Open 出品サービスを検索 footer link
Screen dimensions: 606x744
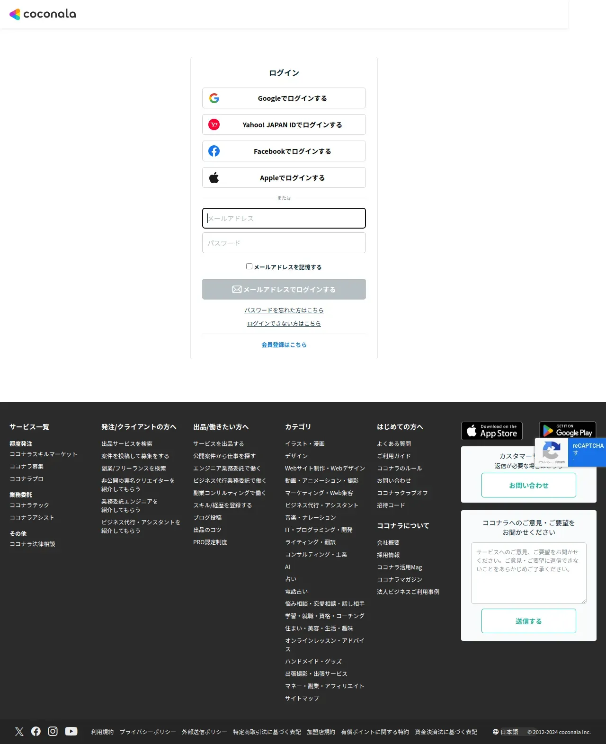click(x=127, y=444)
